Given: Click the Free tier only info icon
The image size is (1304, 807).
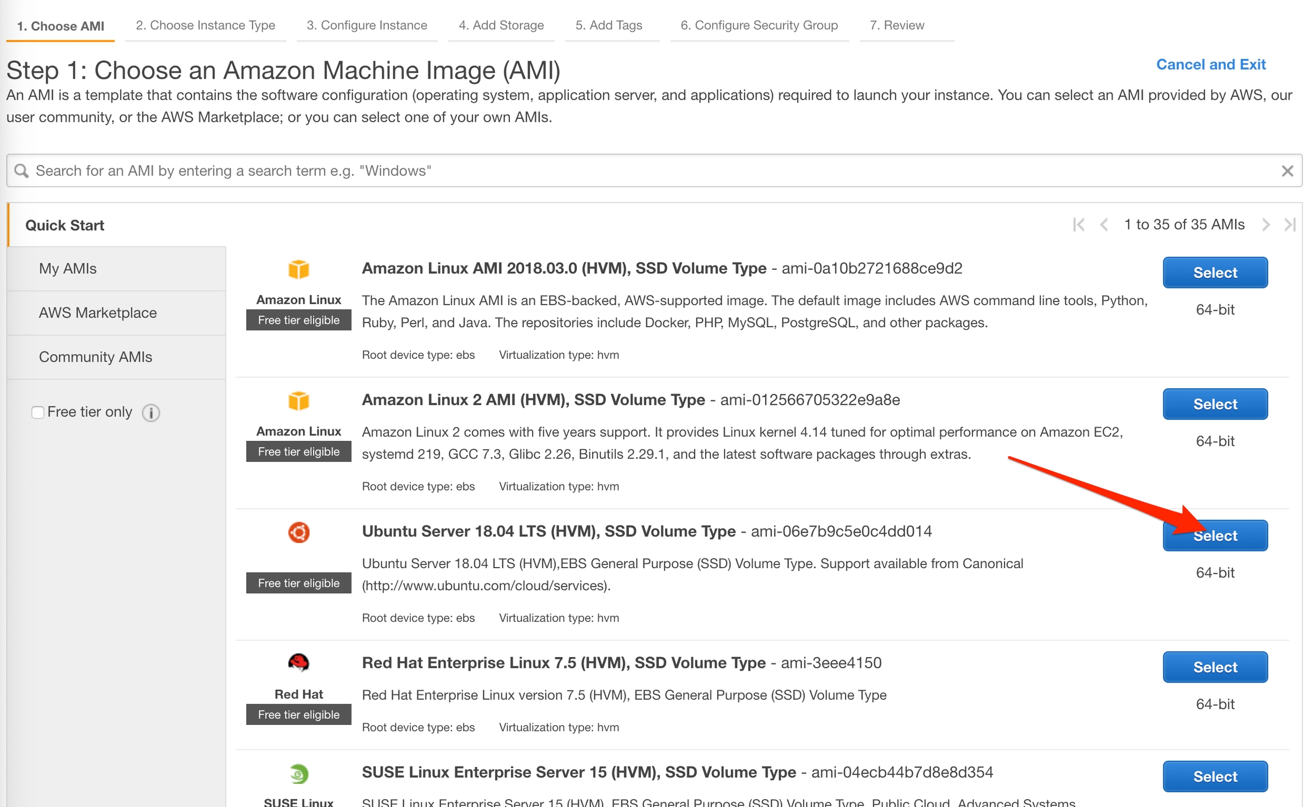Looking at the screenshot, I should click(151, 413).
